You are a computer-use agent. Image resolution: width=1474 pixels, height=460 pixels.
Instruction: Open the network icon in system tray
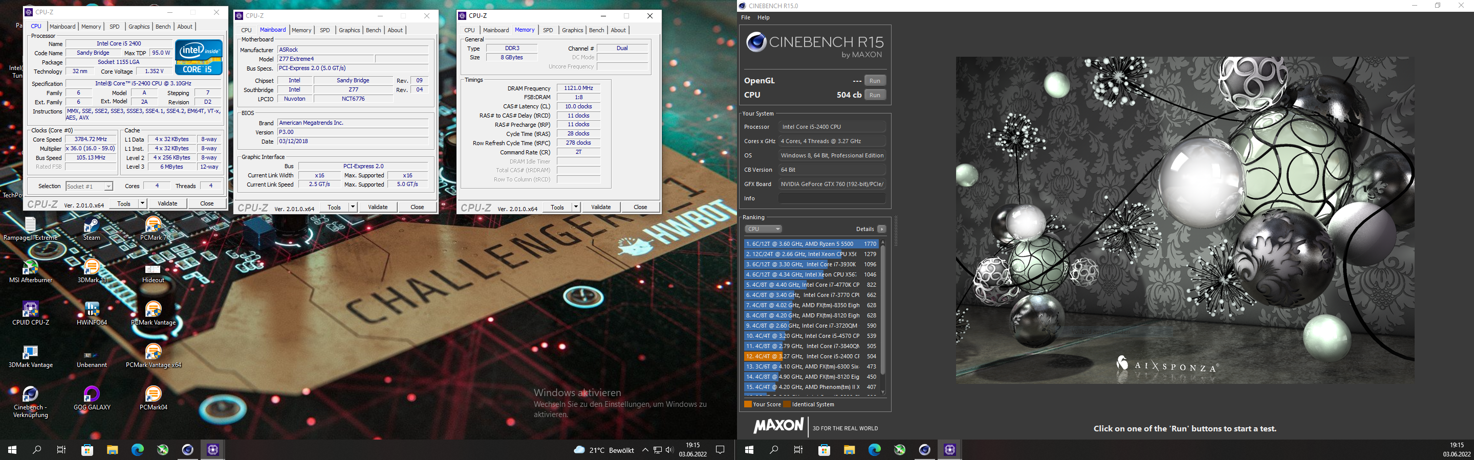(657, 450)
